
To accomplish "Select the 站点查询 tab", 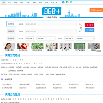I will 11,38.
